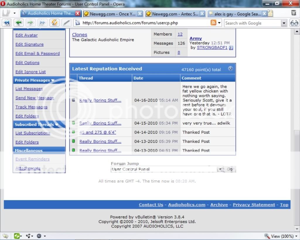Collapse the Latest Reputation Received panel
Viewport: 300px width, 240px height.
[x=230, y=69]
